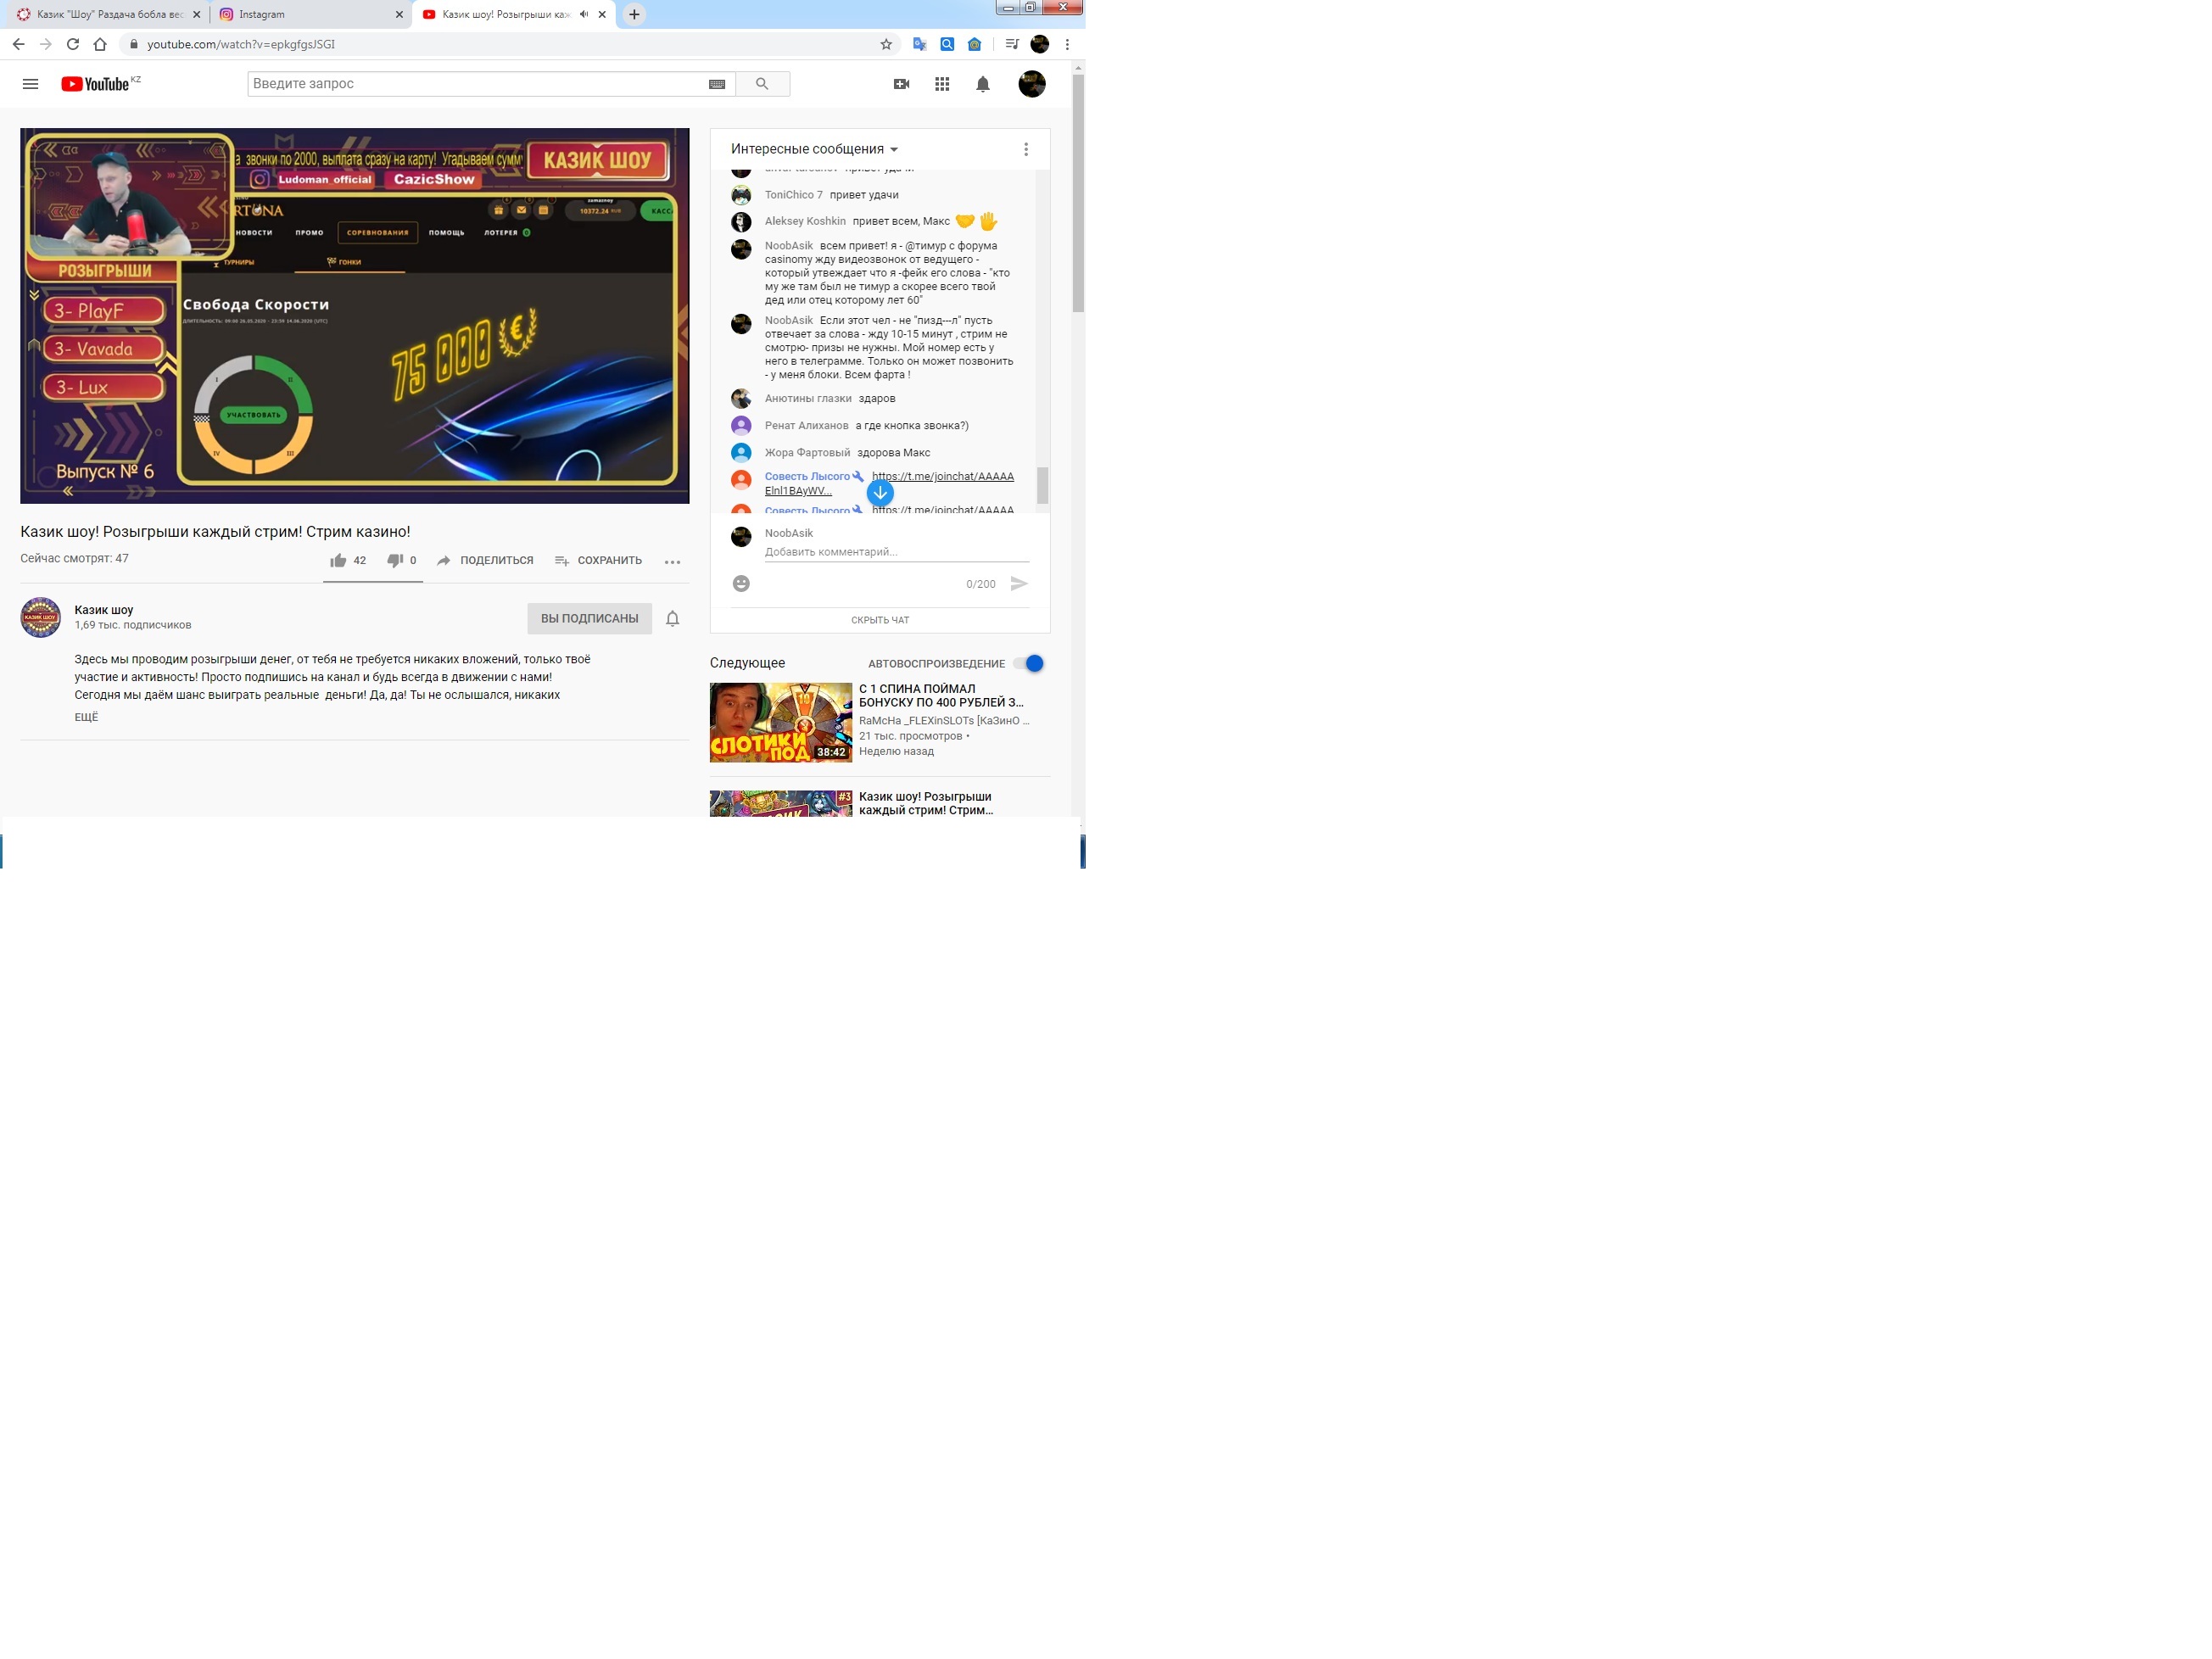Open the second suggested 'Казик шоу!' video
The width and height of the screenshot is (2212, 1659).
pos(925,803)
